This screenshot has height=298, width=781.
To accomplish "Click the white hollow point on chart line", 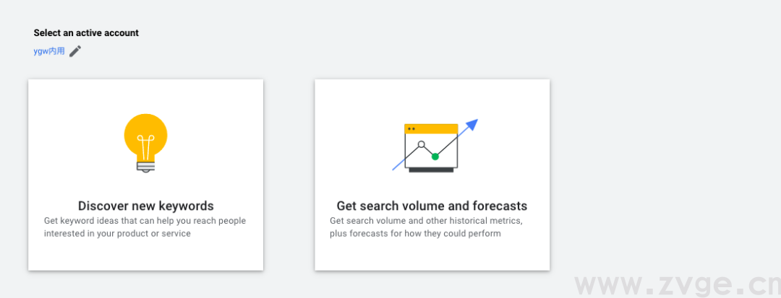I will tap(421, 144).
